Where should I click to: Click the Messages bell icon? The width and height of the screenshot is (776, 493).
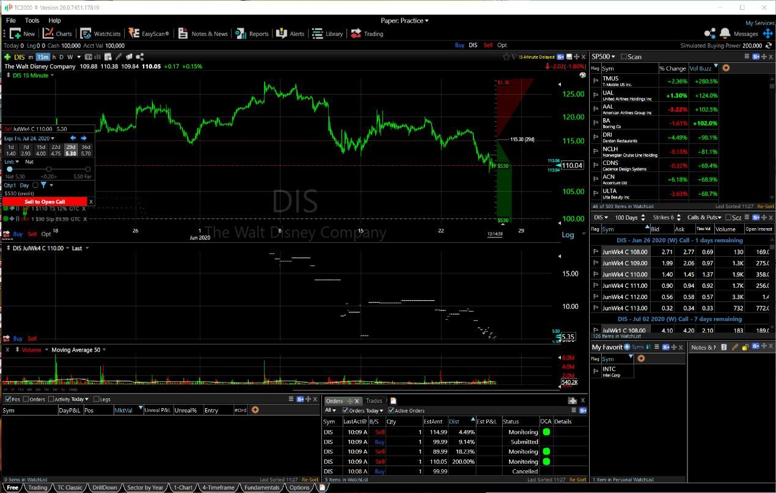point(725,34)
